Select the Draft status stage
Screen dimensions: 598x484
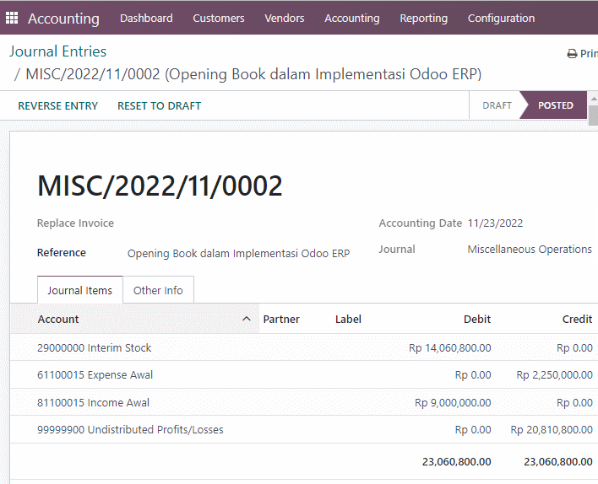497,105
